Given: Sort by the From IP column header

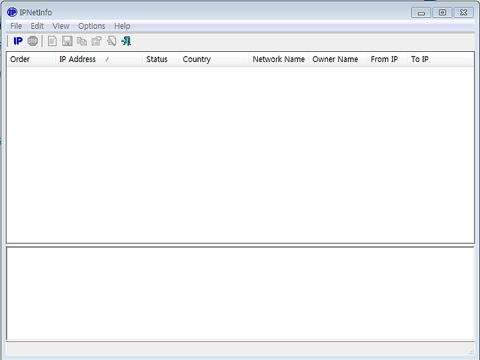Looking at the screenshot, I should (x=387, y=59).
